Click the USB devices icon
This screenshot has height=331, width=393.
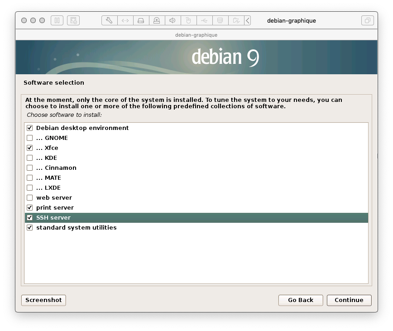coord(204,20)
